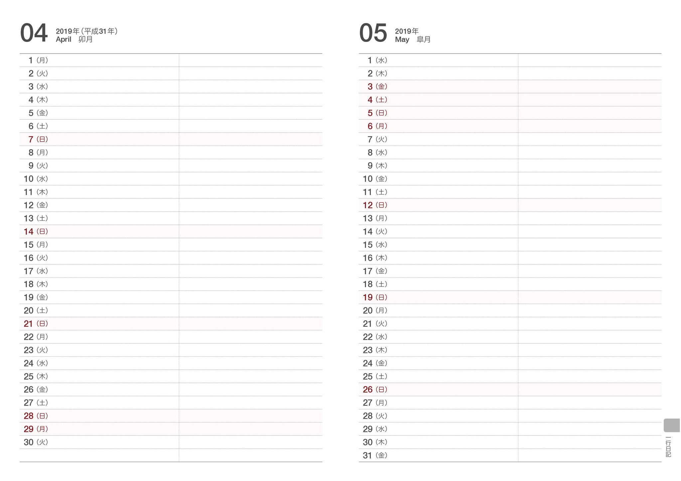Click the April 14 Sunday date label
This screenshot has height=481, width=681.
tap(36, 232)
